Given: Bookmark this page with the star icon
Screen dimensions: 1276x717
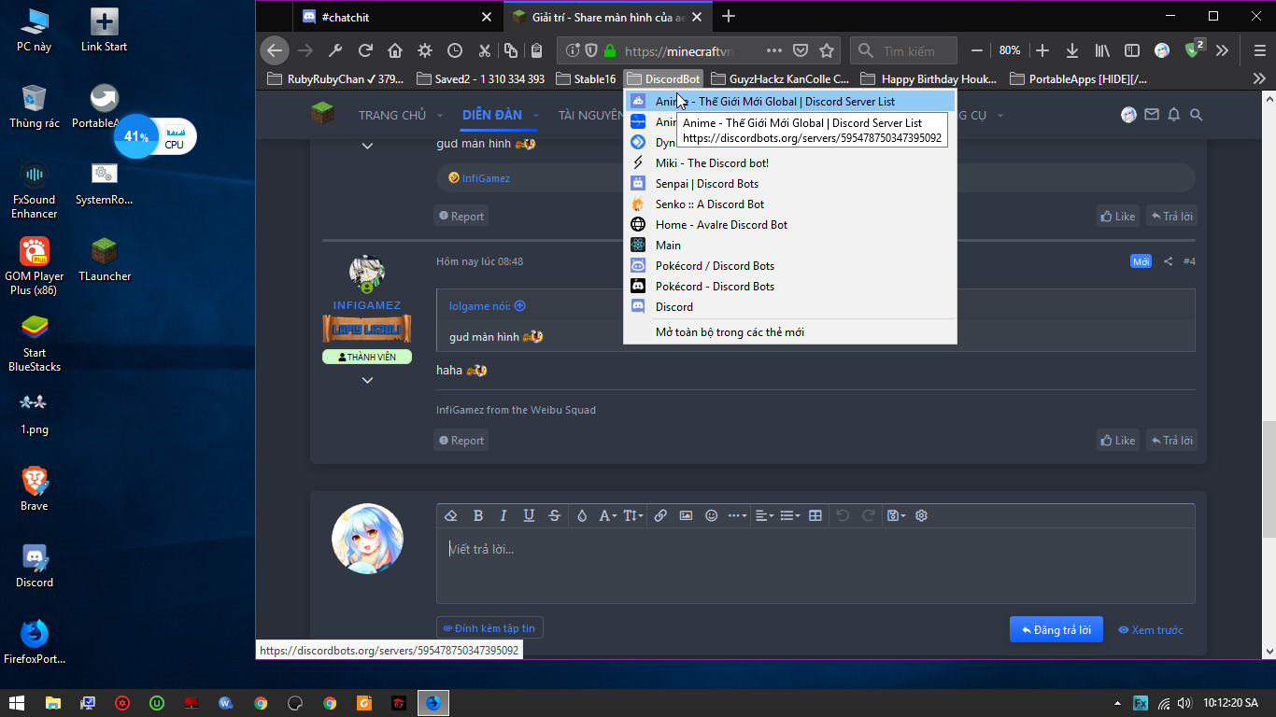Looking at the screenshot, I should point(826,50).
